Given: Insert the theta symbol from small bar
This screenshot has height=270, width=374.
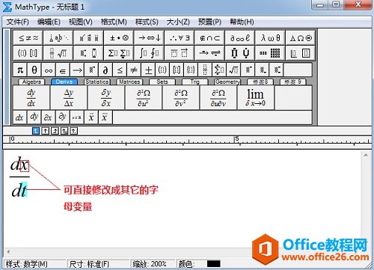Looking at the screenshot, I should click(34, 70).
